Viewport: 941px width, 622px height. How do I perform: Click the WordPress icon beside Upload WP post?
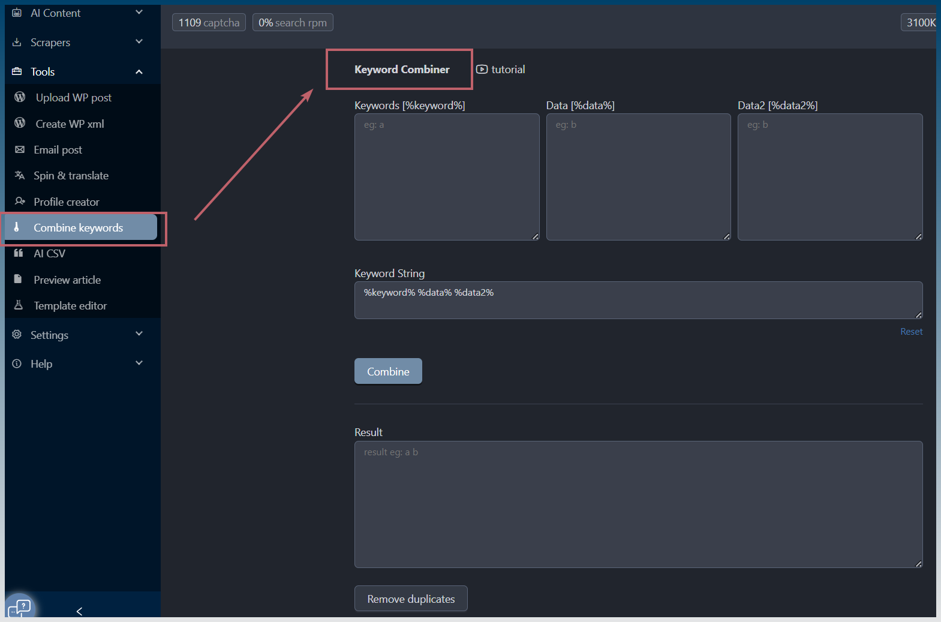(20, 97)
